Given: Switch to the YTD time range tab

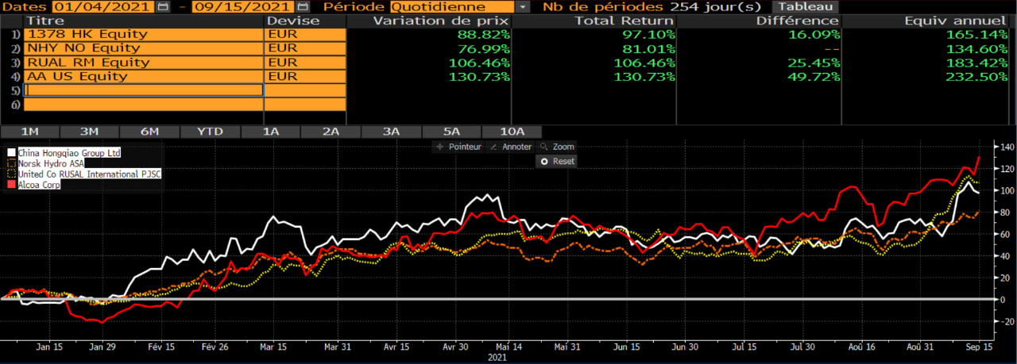Looking at the screenshot, I should pos(210,132).
